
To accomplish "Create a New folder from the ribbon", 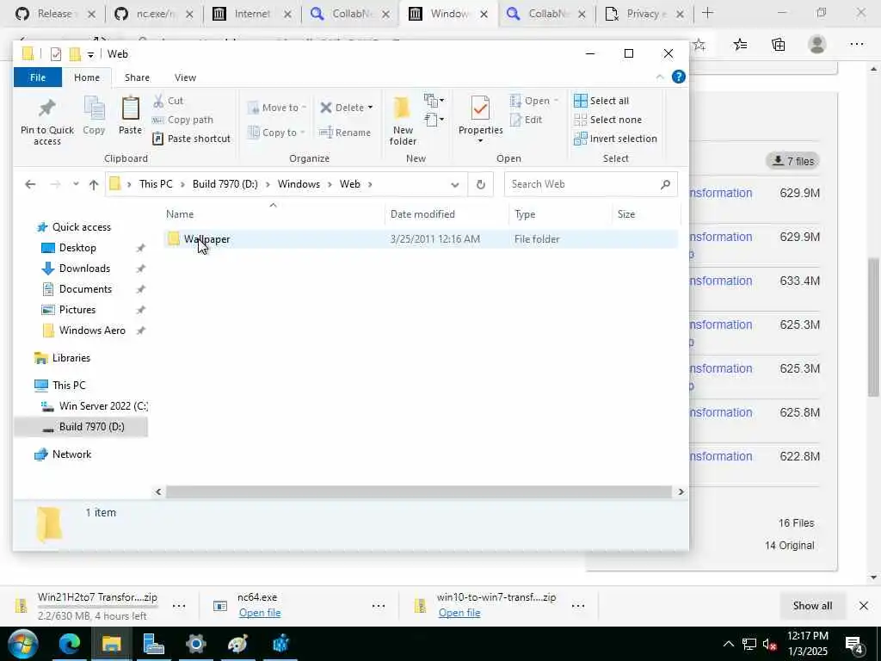I will [x=403, y=120].
